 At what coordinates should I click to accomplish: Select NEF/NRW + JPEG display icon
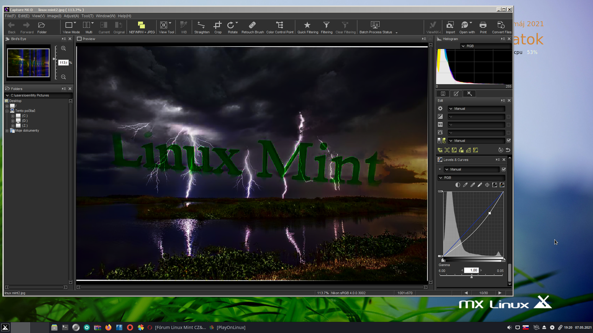141,25
